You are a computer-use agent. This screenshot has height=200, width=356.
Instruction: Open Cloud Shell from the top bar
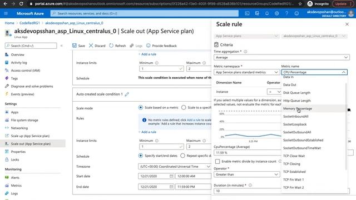pos(247,13)
